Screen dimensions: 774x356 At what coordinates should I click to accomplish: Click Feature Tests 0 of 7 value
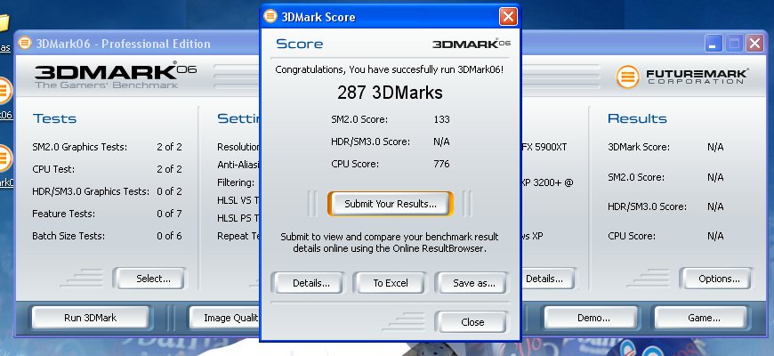(169, 214)
